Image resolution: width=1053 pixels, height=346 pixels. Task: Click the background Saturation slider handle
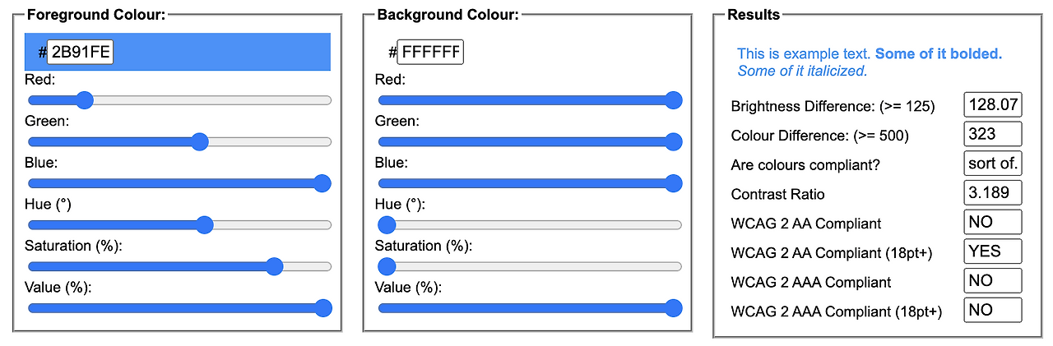[387, 266]
